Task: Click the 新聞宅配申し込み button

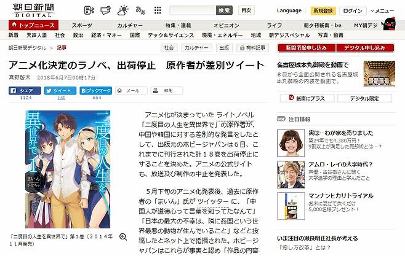Action: coord(307,48)
